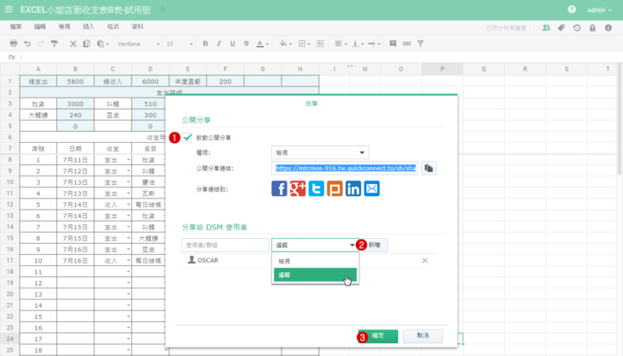Click 確定 to confirm sharing

pos(377,336)
